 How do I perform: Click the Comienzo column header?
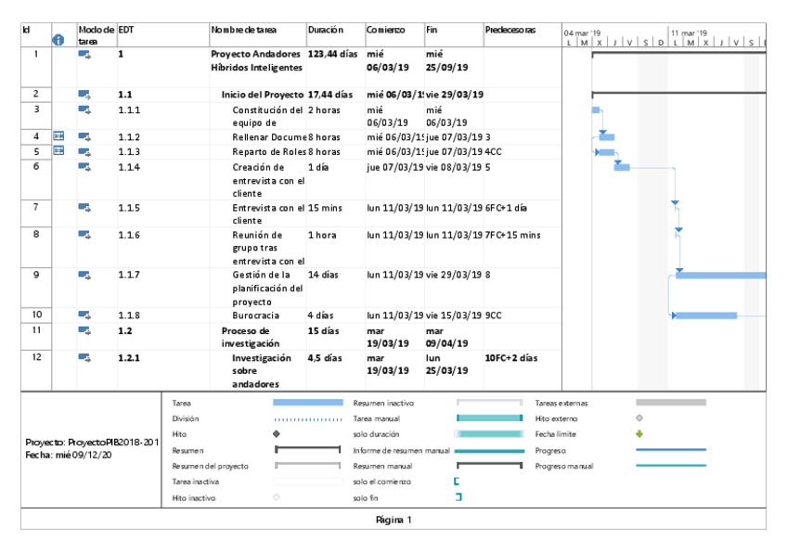(x=384, y=31)
